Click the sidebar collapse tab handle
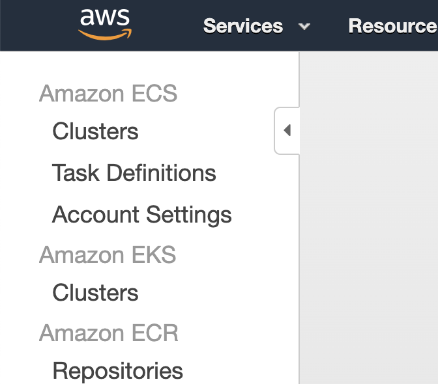 (x=287, y=131)
